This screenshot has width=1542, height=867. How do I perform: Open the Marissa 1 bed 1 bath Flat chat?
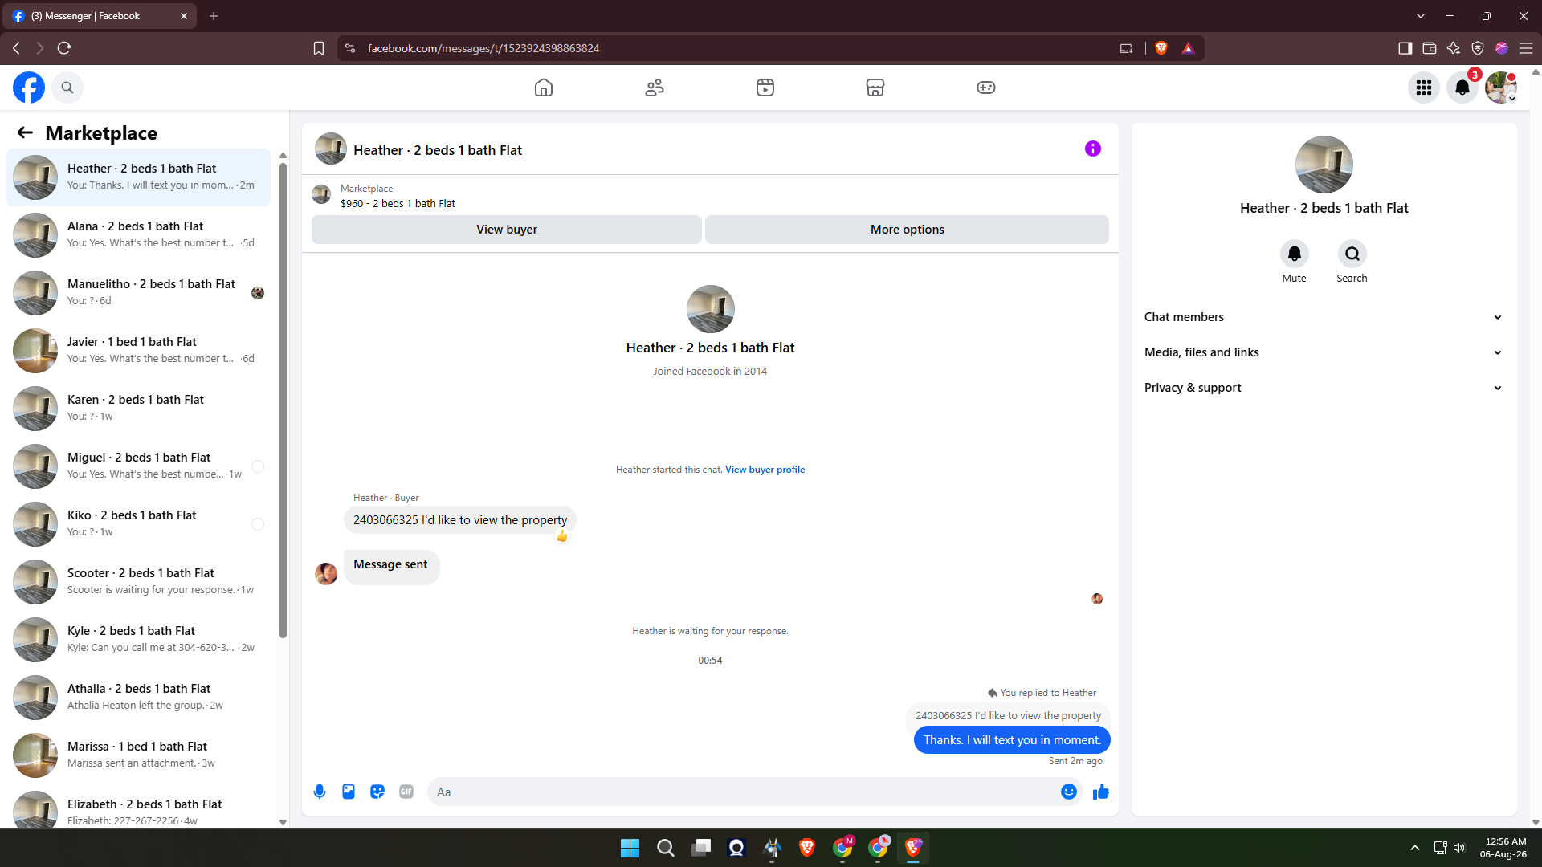[x=138, y=755]
